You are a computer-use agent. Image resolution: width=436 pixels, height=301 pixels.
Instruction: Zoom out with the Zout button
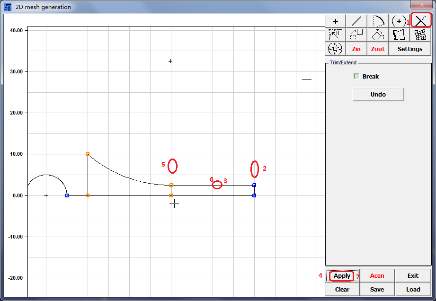[x=378, y=49]
